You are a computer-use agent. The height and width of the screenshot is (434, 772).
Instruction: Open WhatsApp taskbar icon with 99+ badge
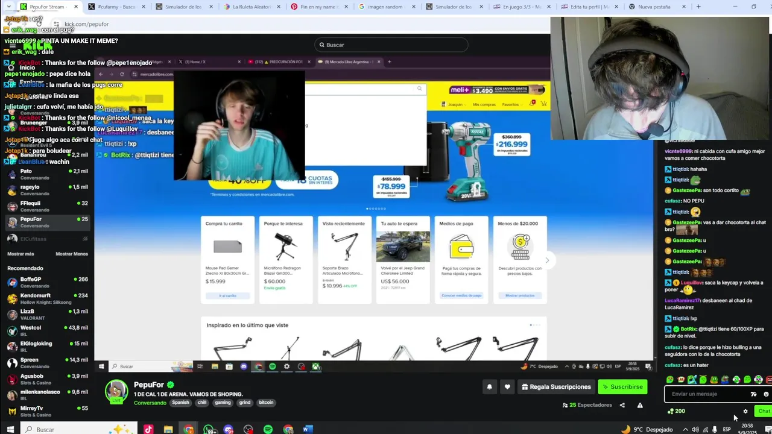pyautogui.click(x=209, y=429)
